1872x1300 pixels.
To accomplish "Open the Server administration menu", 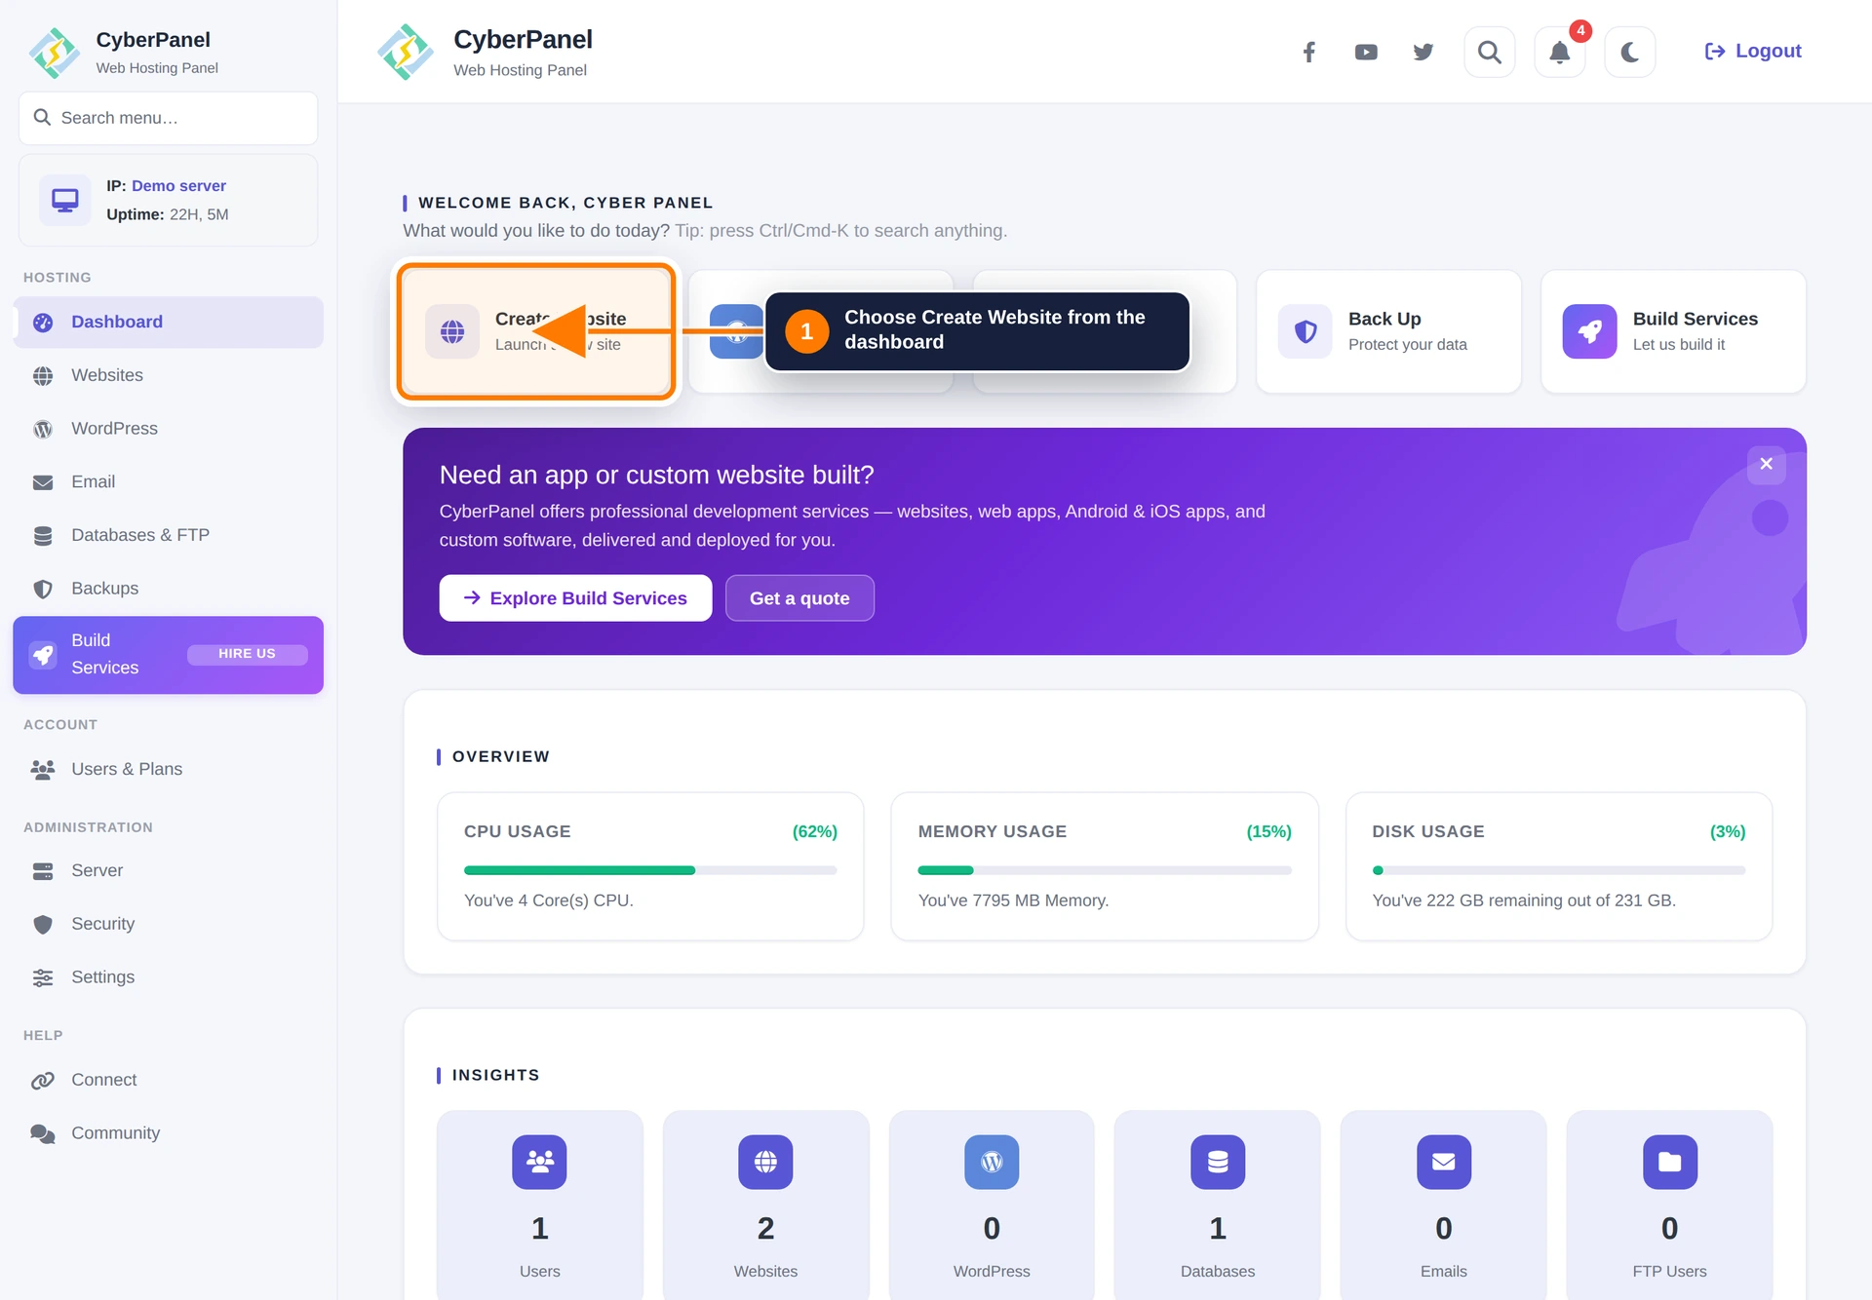I will [168, 870].
